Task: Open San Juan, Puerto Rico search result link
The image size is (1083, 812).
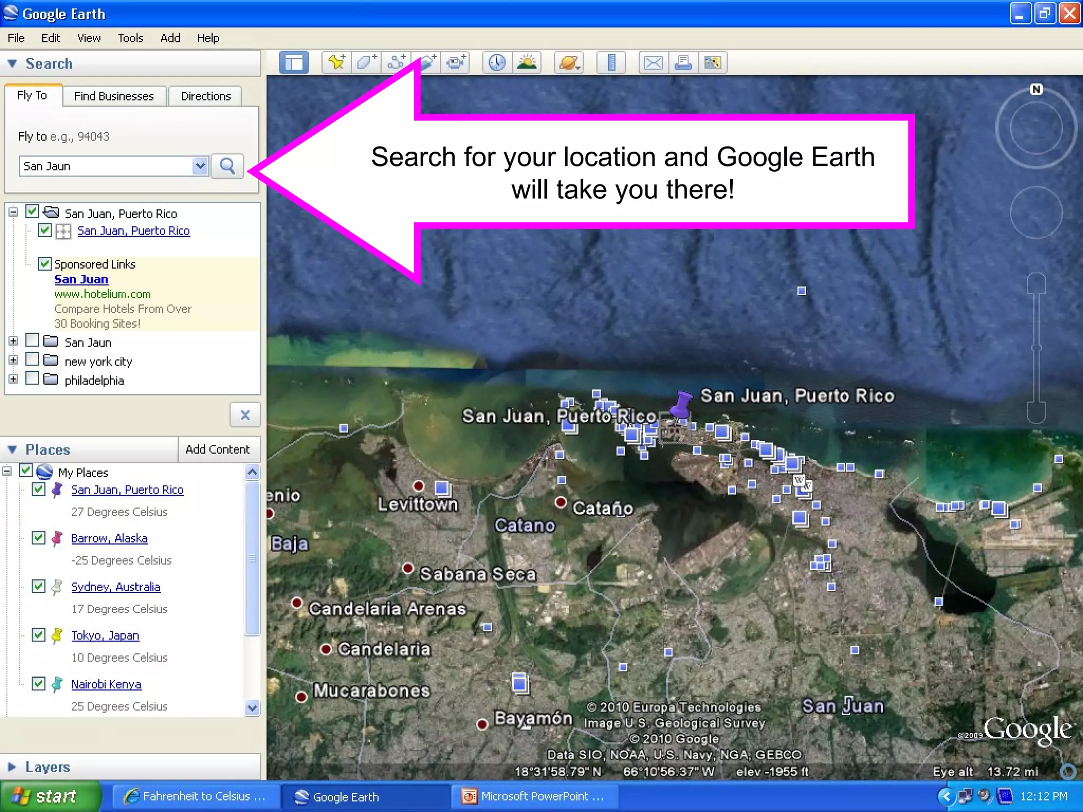Action: 134,231
